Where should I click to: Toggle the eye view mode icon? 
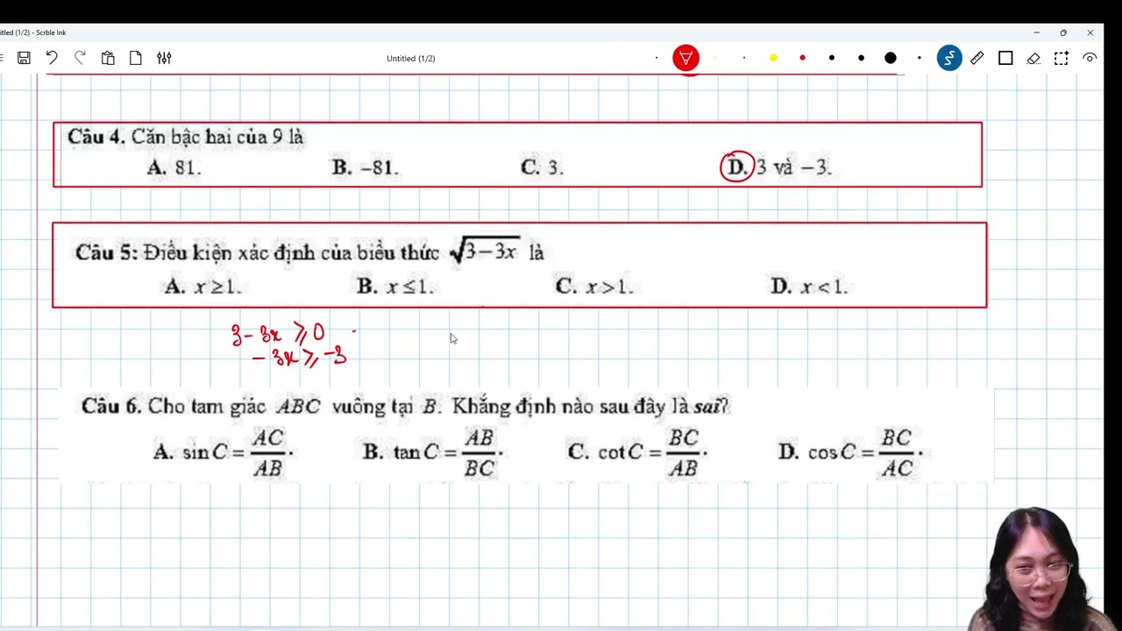coord(1090,58)
